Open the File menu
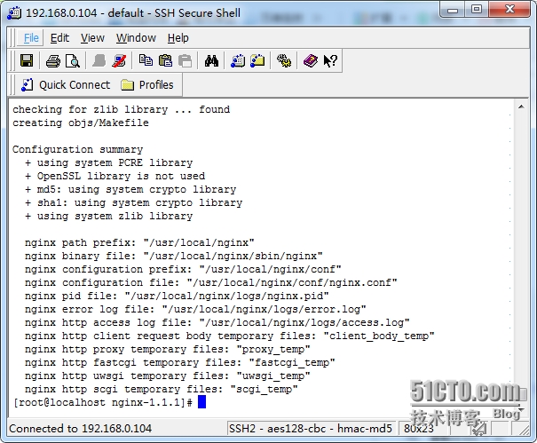This screenshot has width=537, height=443. [x=31, y=37]
